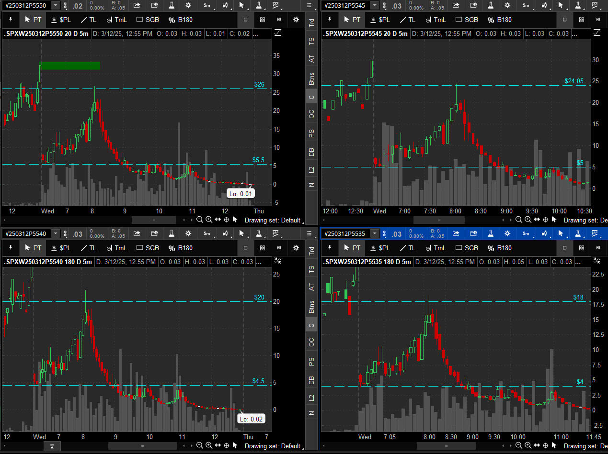Open drawing toolbar gear settings in P5550 panel
The width and height of the screenshot is (608, 454).
296,20
